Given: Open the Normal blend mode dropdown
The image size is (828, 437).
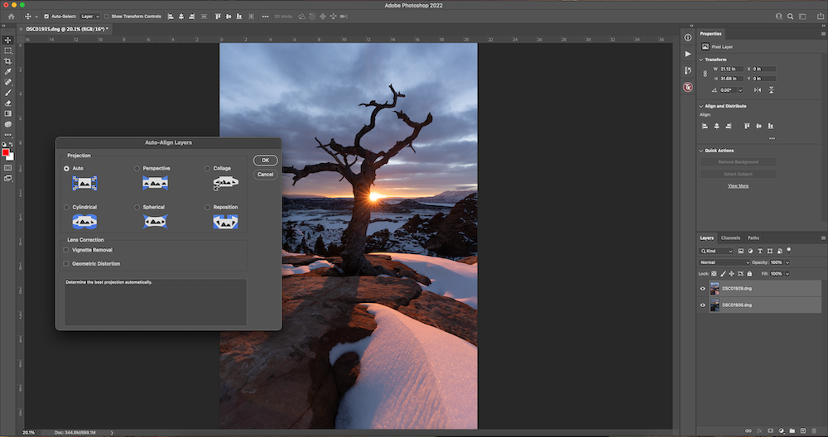Looking at the screenshot, I should point(724,262).
